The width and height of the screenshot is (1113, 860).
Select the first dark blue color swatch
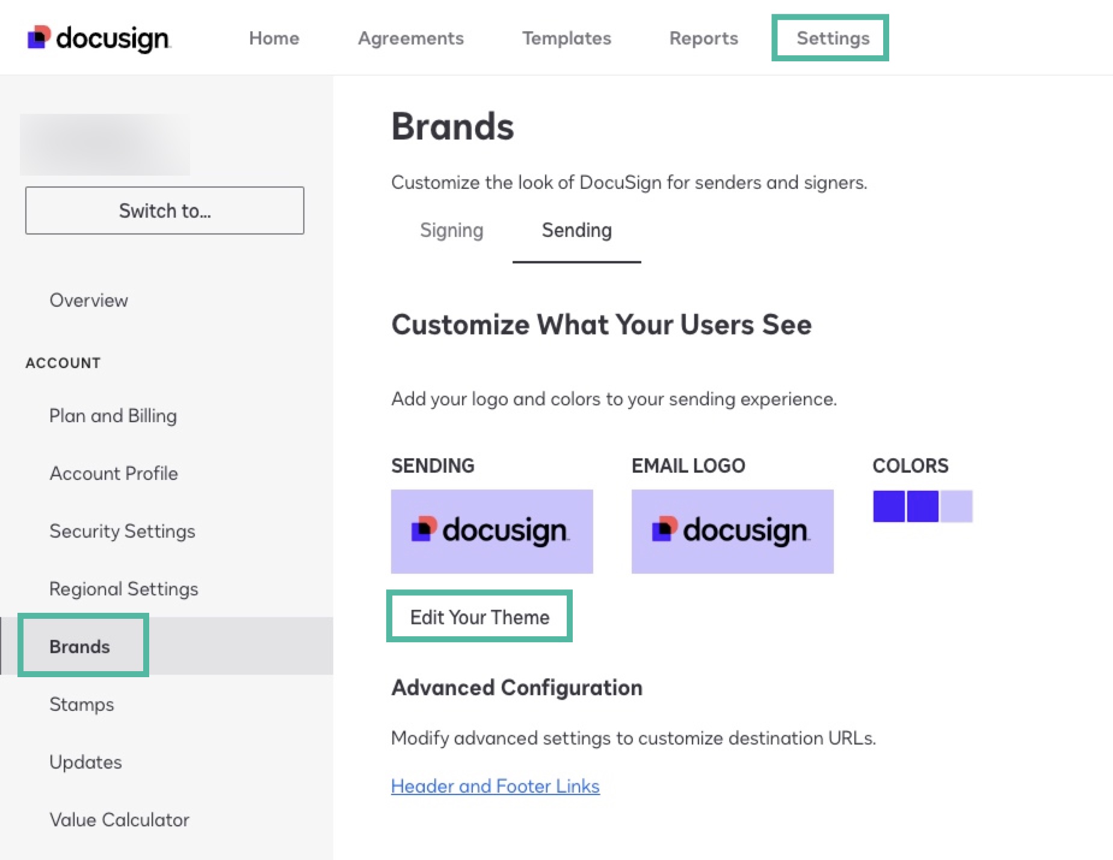pos(888,507)
